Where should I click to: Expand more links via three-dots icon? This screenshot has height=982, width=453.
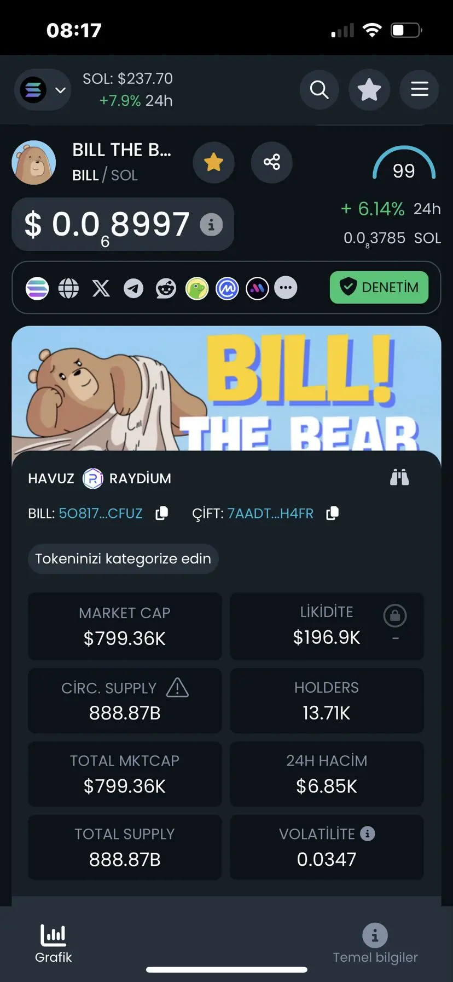[286, 288]
